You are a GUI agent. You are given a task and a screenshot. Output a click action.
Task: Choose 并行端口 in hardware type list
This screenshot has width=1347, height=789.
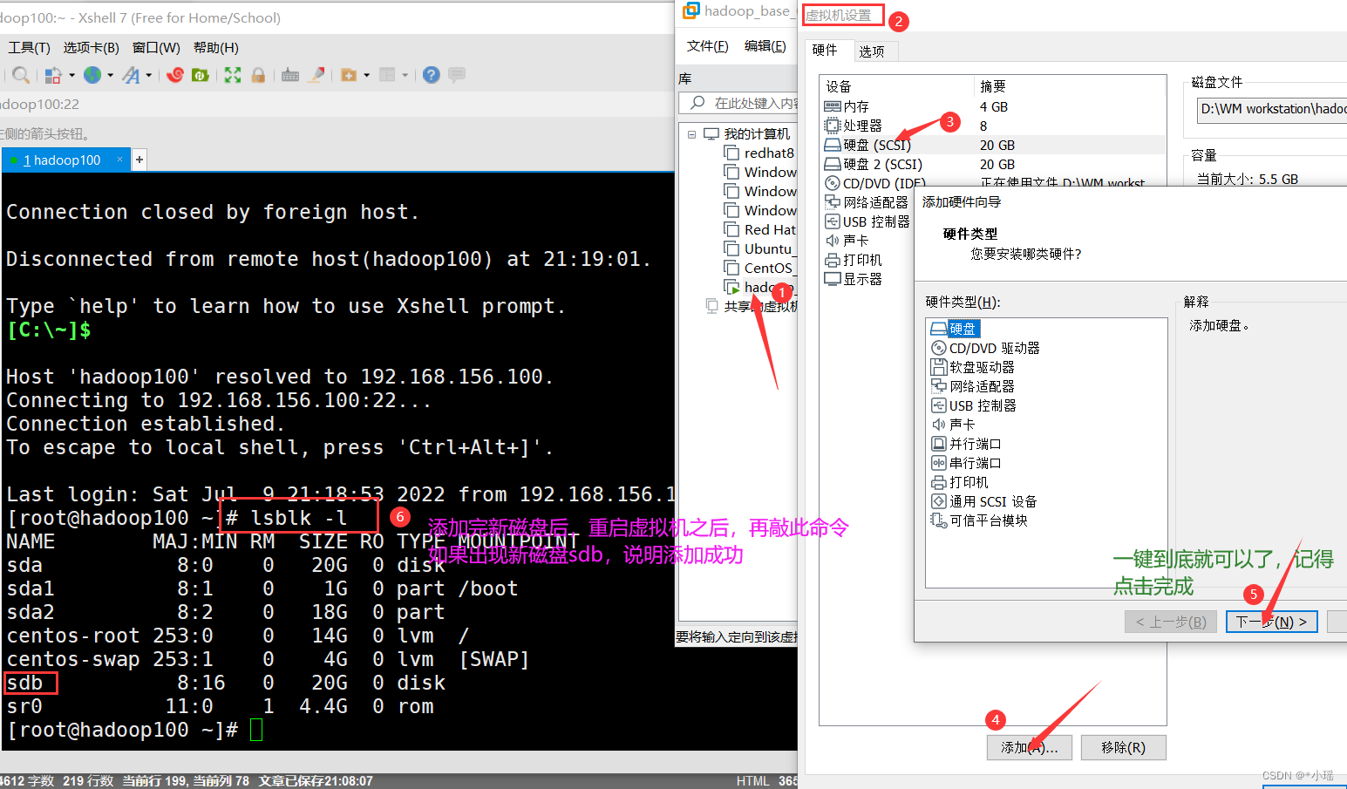coord(966,444)
